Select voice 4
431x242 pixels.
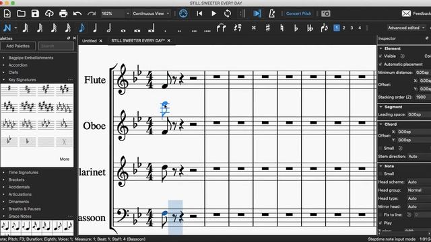tap(360, 28)
